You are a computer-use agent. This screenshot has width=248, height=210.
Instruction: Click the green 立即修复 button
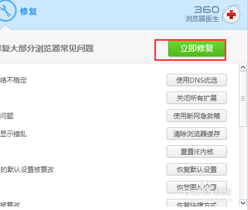tap(197, 49)
